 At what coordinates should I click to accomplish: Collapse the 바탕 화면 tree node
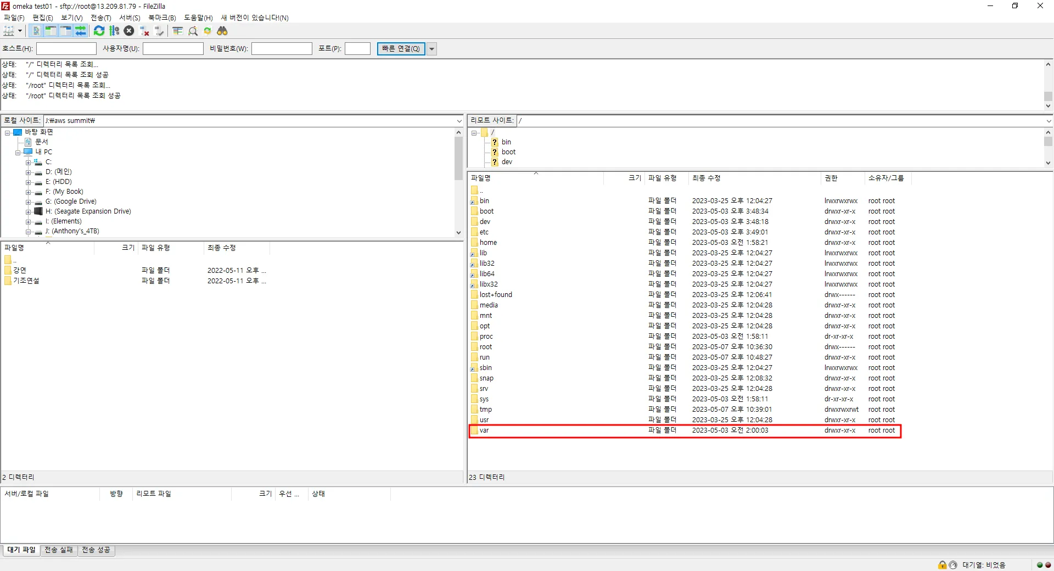click(8, 132)
